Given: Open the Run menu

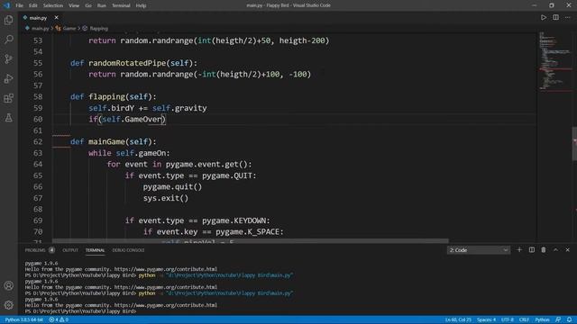Looking at the screenshot, I should click(102, 5).
